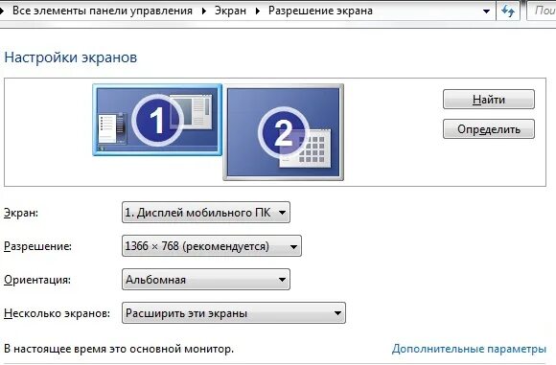Open the Несколько экранов dropdown
556x365 pixels.
[233, 313]
